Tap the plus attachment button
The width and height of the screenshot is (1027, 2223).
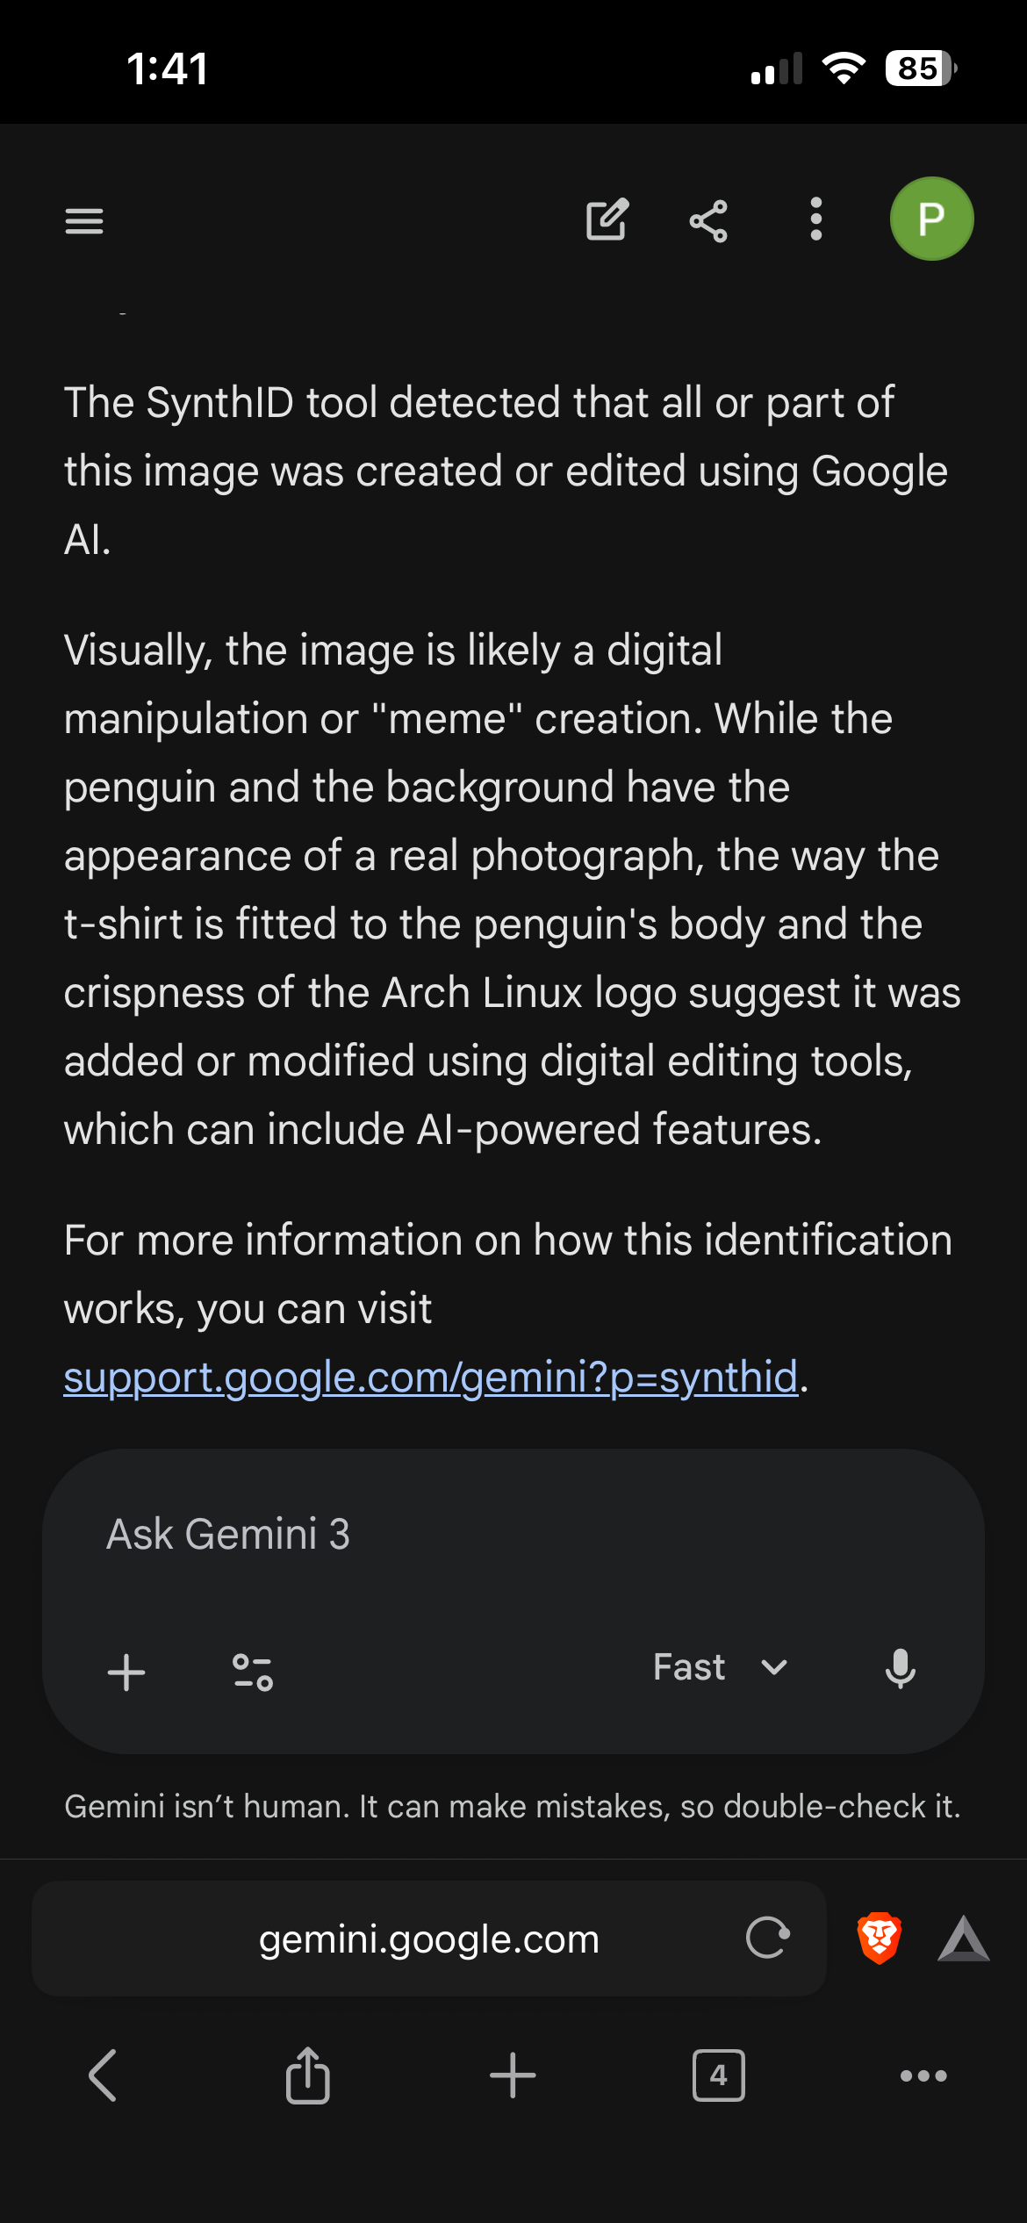(126, 1672)
